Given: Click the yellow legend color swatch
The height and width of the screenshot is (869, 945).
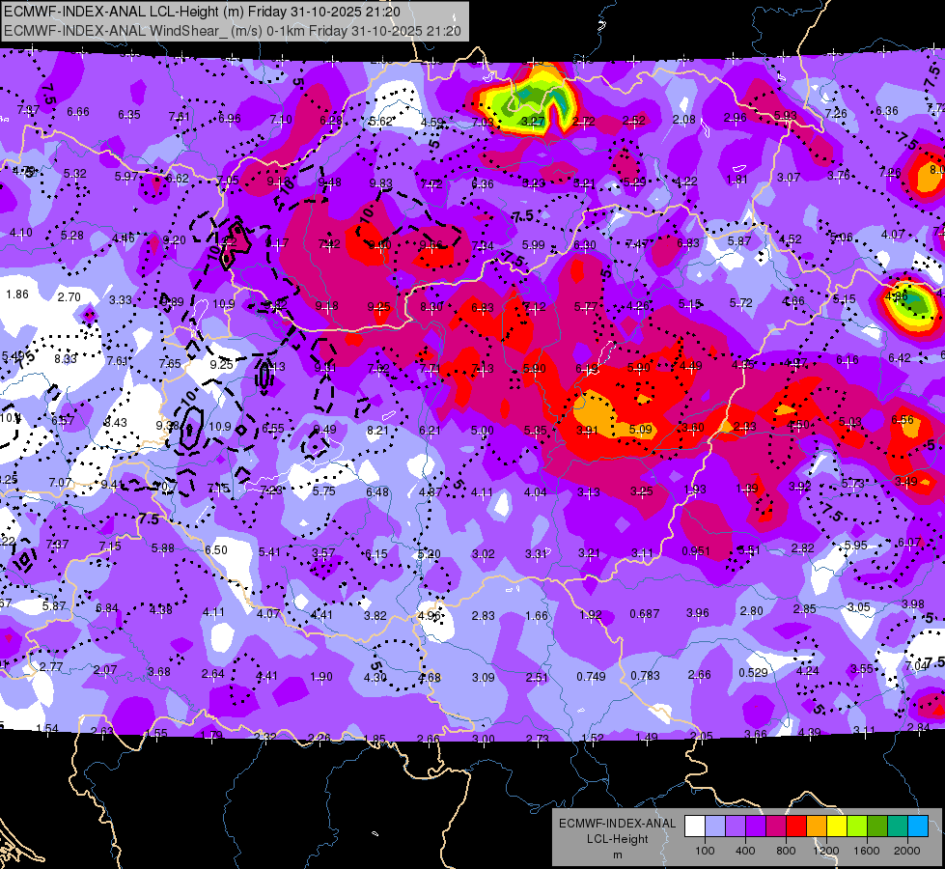Looking at the screenshot, I should click(x=837, y=827).
